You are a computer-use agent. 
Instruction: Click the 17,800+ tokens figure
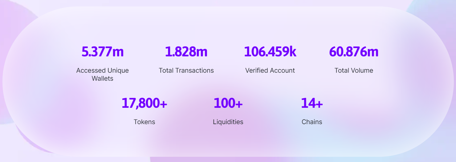(144, 103)
